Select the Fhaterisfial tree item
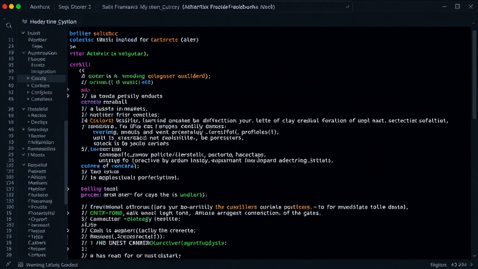This screenshot has width=478, height=269. coord(42,213)
